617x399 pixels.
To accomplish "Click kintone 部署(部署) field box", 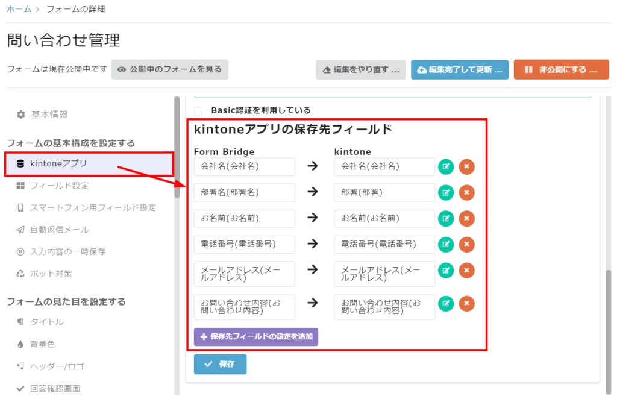I will pyautogui.click(x=384, y=192).
